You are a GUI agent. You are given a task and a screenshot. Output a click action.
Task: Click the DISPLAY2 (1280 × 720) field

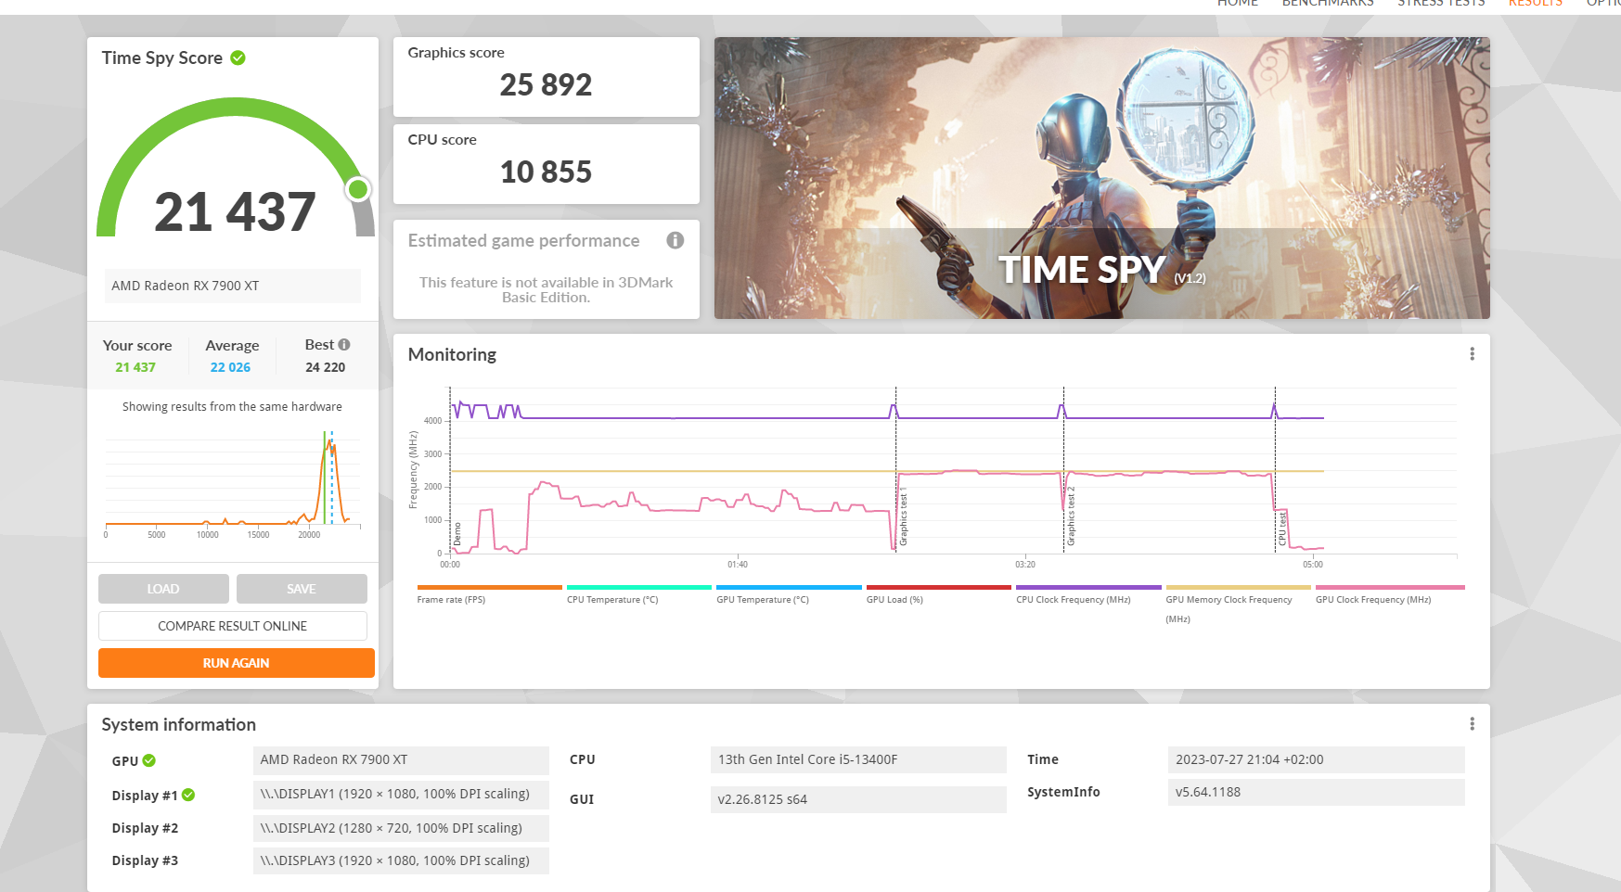(401, 828)
